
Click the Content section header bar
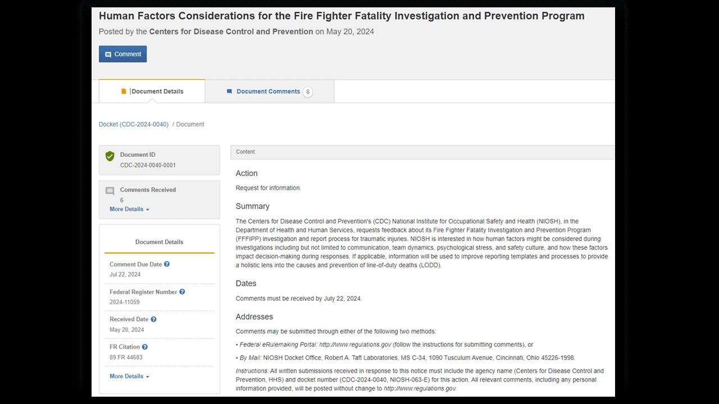(x=422, y=152)
